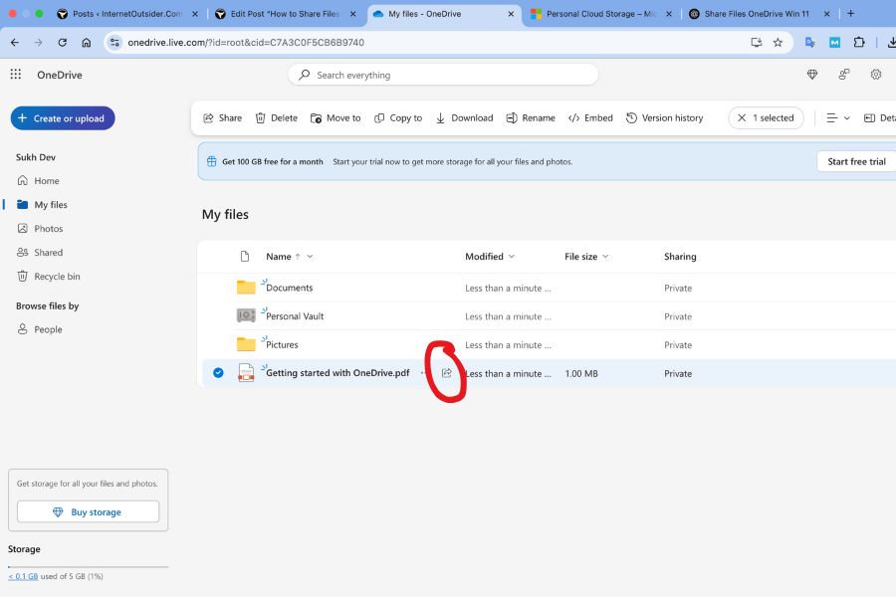Open a new browser tab
The width and height of the screenshot is (896, 597).
851,14
